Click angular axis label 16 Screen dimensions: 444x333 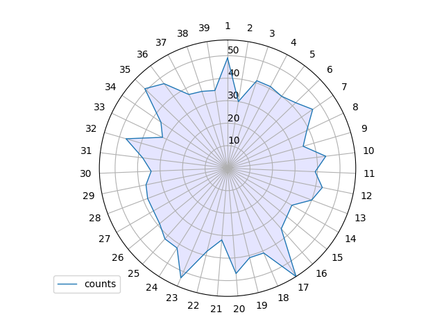point(321,273)
